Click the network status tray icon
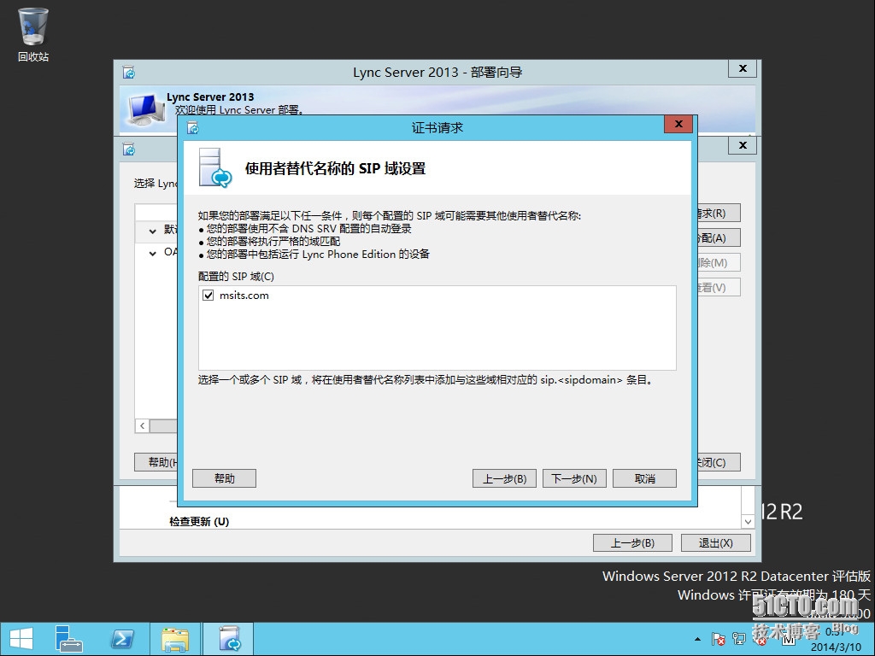The image size is (875, 656). click(x=739, y=639)
